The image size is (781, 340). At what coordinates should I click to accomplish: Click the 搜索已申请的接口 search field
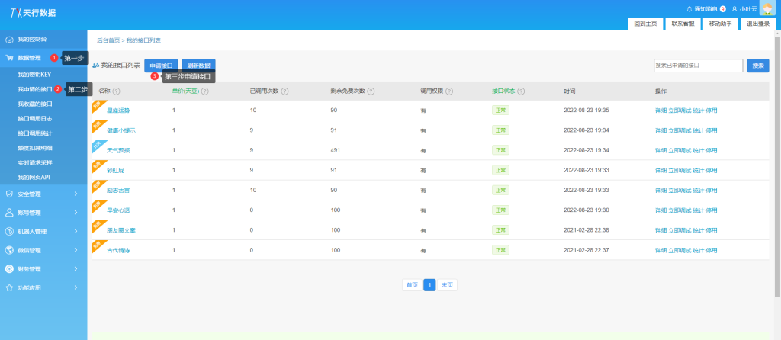(x=698, y=66)
